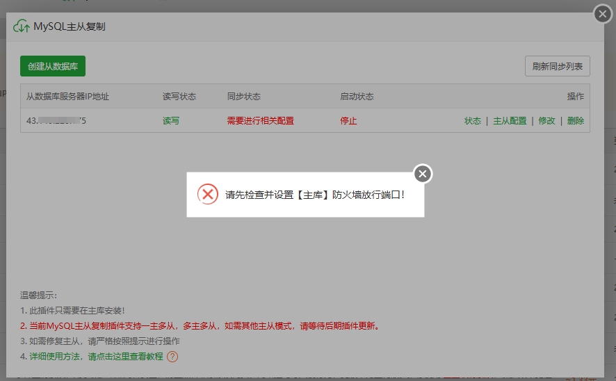The image size is (616, 381).
Task: Click 删除 link in the slave row
Action: tap(576, 120)
